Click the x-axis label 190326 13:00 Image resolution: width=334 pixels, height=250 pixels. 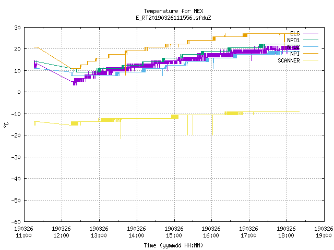(x=99, y=232)
